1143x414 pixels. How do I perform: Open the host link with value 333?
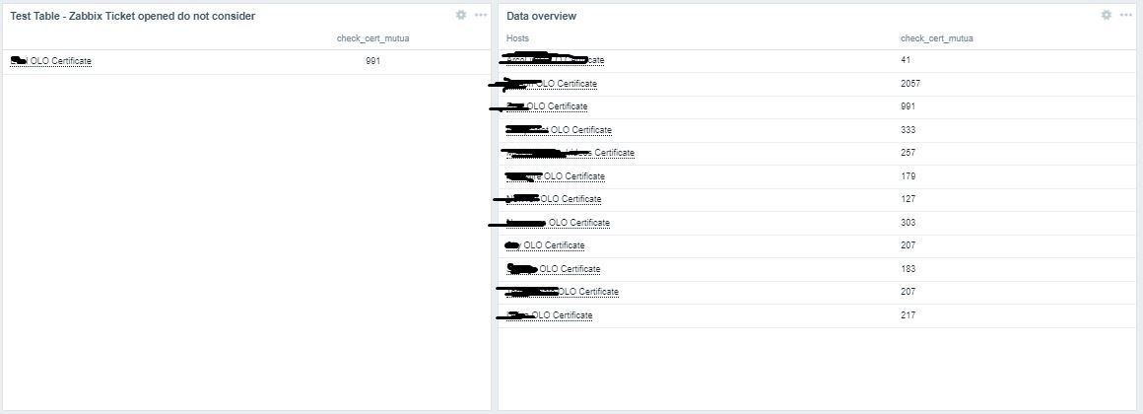pyautogui.click(x=580, y=130)
